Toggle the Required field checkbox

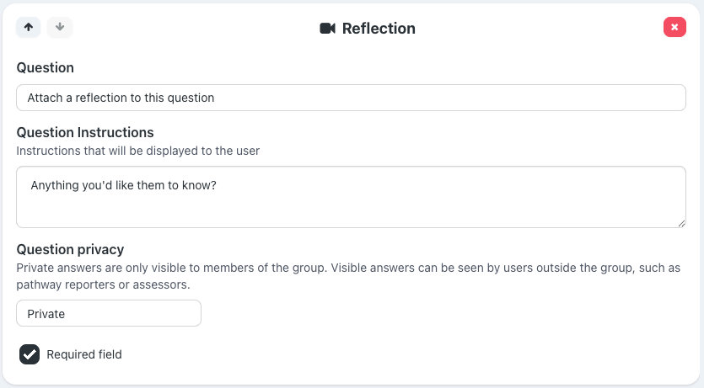pyautogui.click(x=30, y=354)
